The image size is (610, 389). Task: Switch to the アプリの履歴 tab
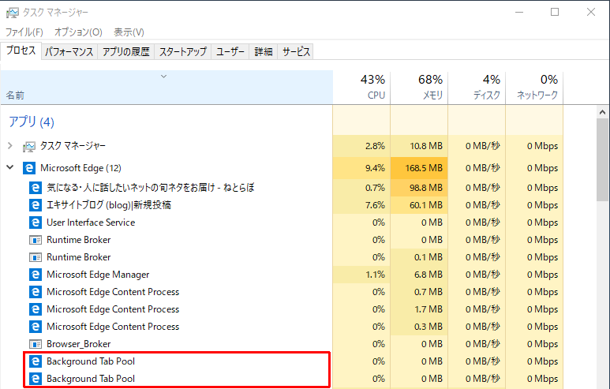pyautogui.click(x=126, y=52)
